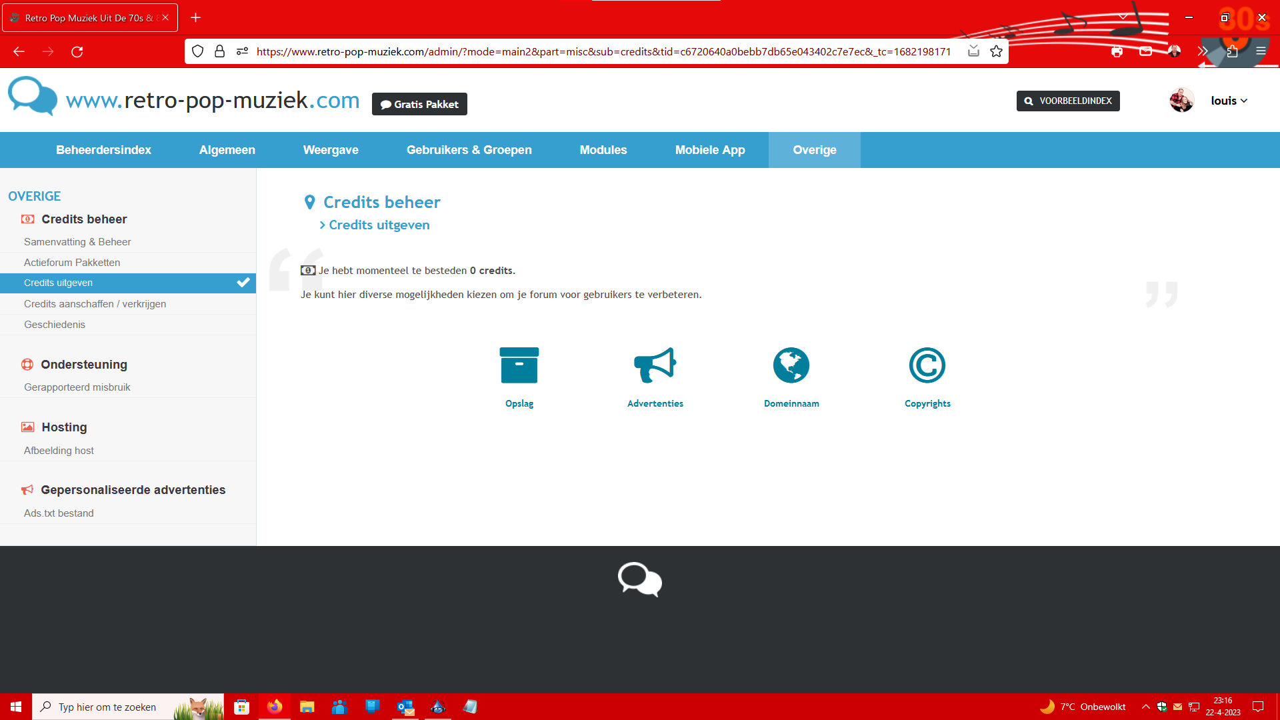Click the browser back arrow
The height and width of the screenshot is (720, 1280).
19,51
